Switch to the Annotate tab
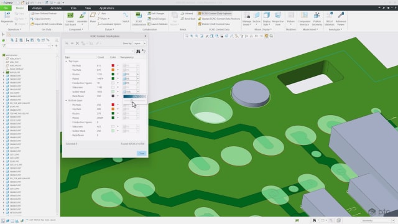 (x=56, y=8)
